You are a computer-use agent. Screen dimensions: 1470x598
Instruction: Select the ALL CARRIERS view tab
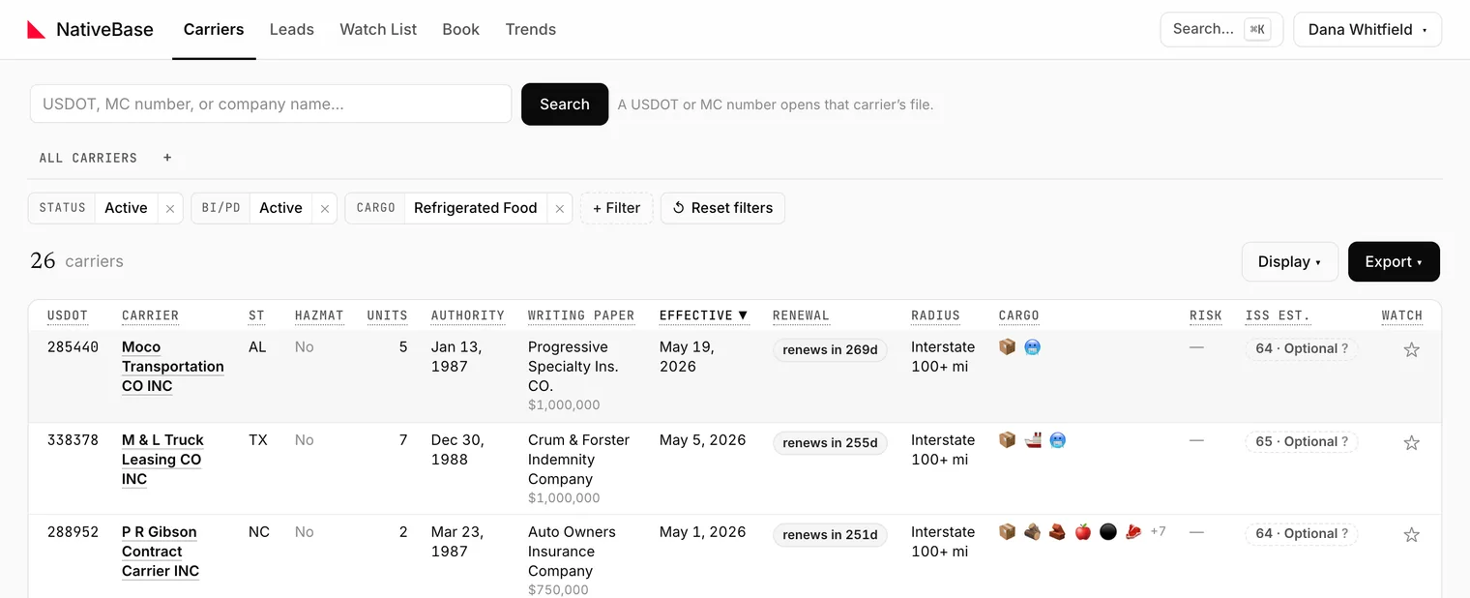click(88, 158)
